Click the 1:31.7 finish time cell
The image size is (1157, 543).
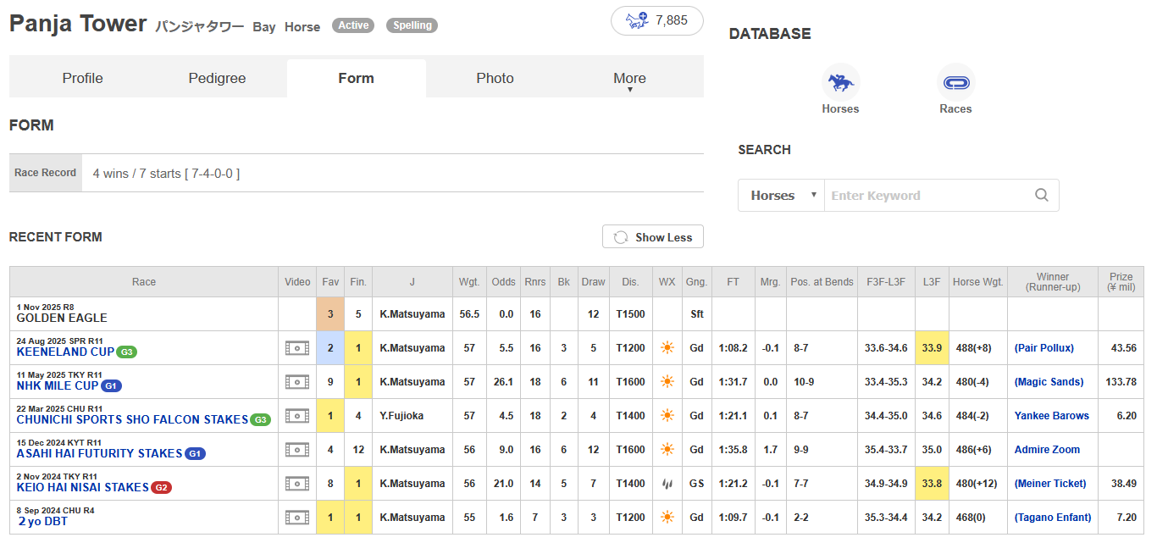coord(733,382)
